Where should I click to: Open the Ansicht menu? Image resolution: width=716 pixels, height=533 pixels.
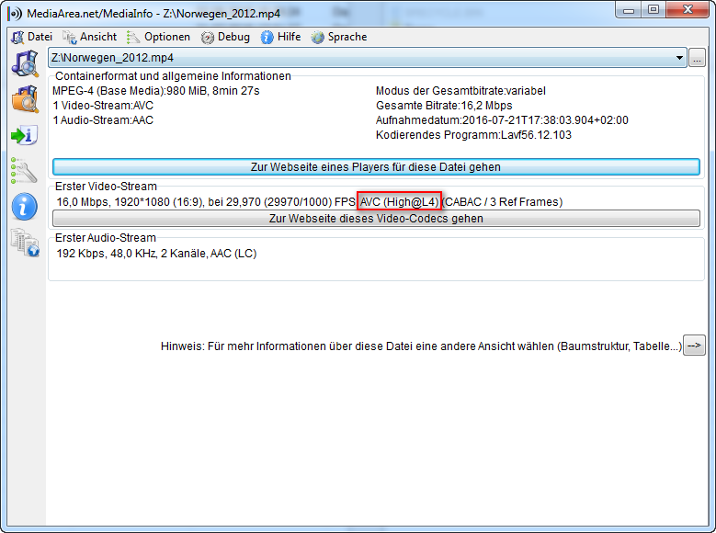[x=89, y=37]
